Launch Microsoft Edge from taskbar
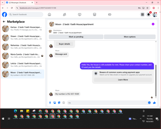Screen dimensions: 161x129 pyautogui.click(x=15, y=111)
